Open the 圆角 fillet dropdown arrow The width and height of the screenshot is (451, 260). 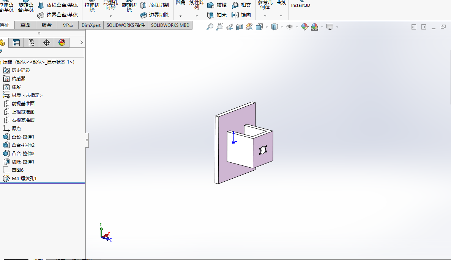pos(180,16)
